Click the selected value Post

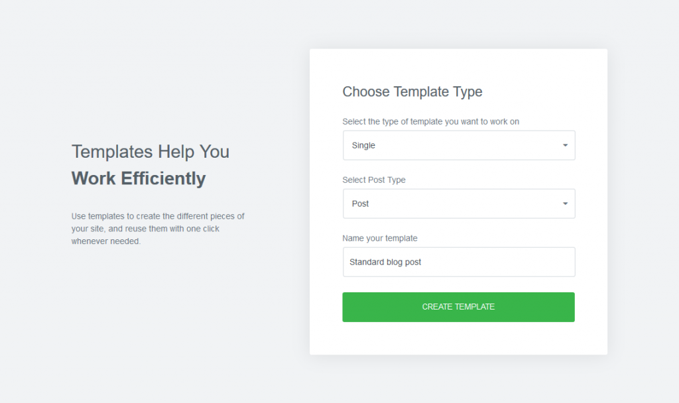point(360,203)
